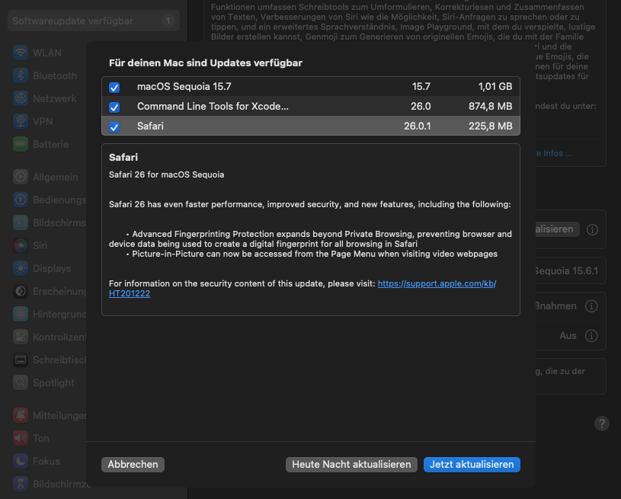Open Siri settings icon

(21, 246)
